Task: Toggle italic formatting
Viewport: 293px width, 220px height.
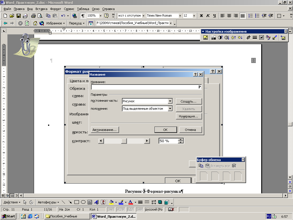Action: pos(208,16)
